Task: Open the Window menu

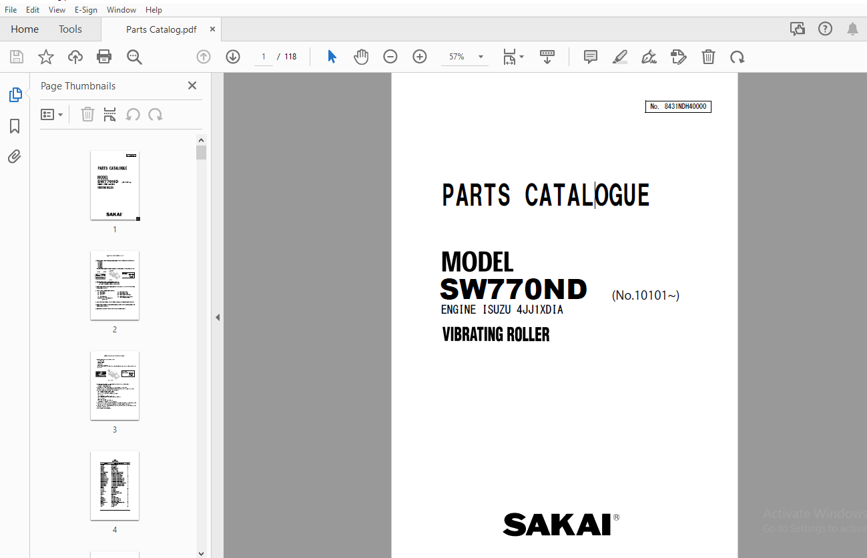Action: (121, 10)
